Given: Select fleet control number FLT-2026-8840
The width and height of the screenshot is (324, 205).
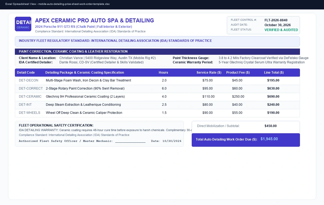Looking at the screenshot, I should 276,20.
